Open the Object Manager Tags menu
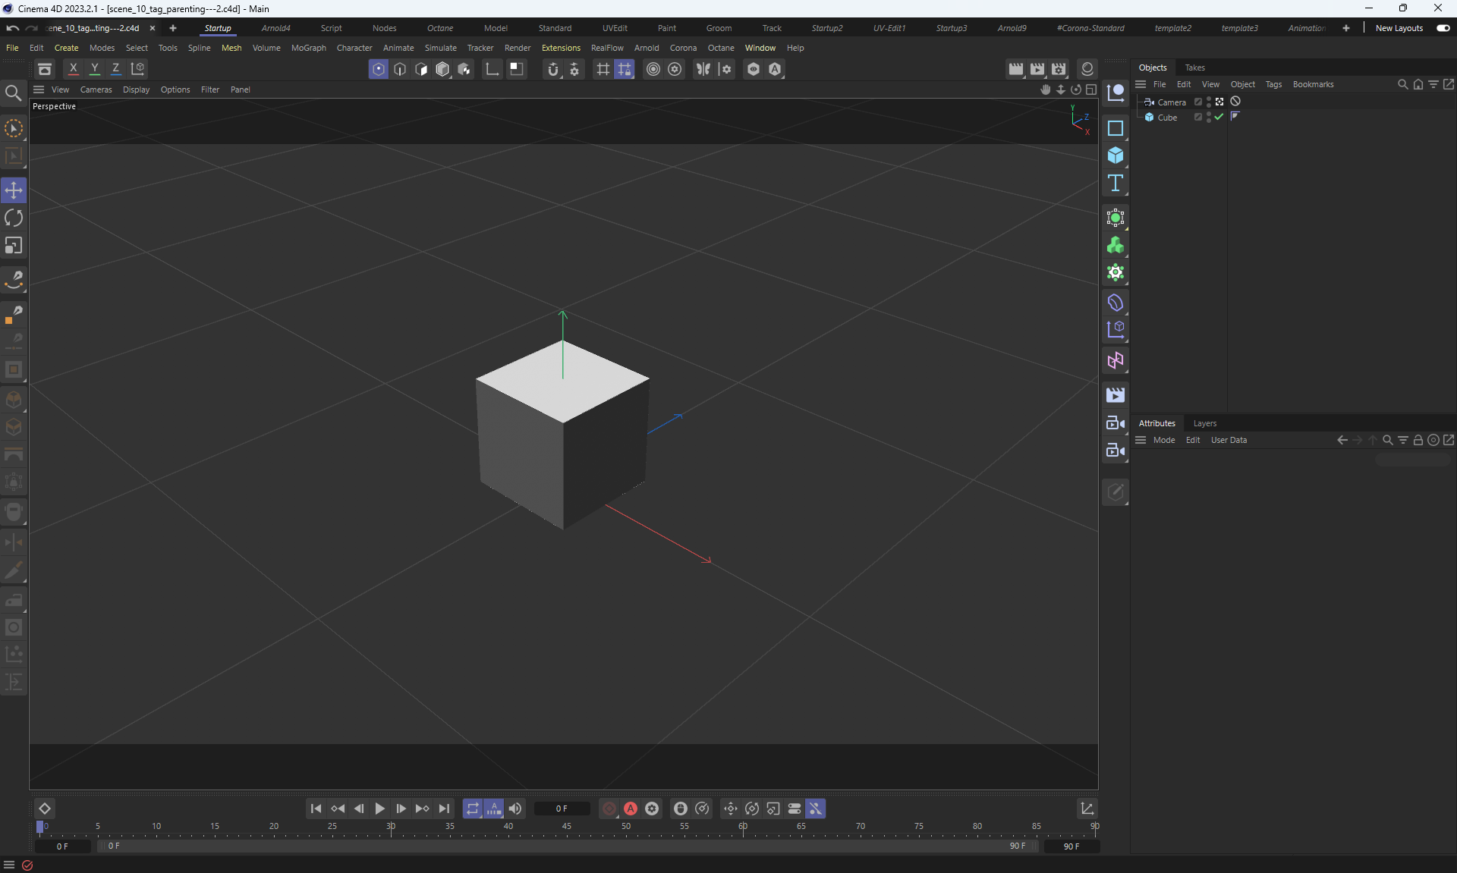This screenshot has height=873, width=1457. point(1273,84)
